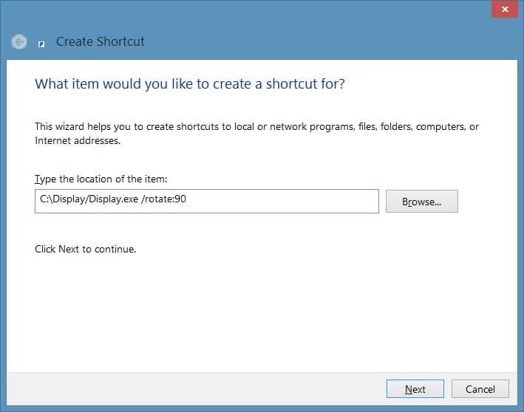524x412 pixels.
Task: Click the heading 'What item would you like to create a shortcut for?'
Action: 190,83
